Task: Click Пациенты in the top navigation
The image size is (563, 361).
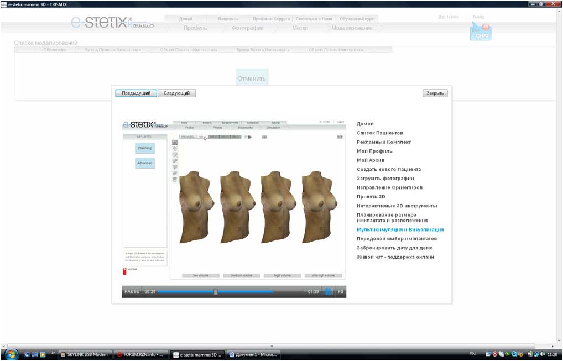Action: click(228, 19)
